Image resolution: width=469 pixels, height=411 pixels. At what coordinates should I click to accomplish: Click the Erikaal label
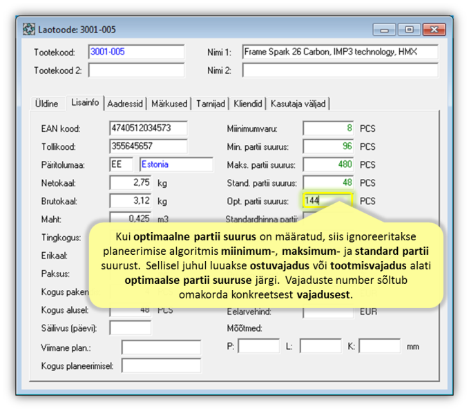54,256
